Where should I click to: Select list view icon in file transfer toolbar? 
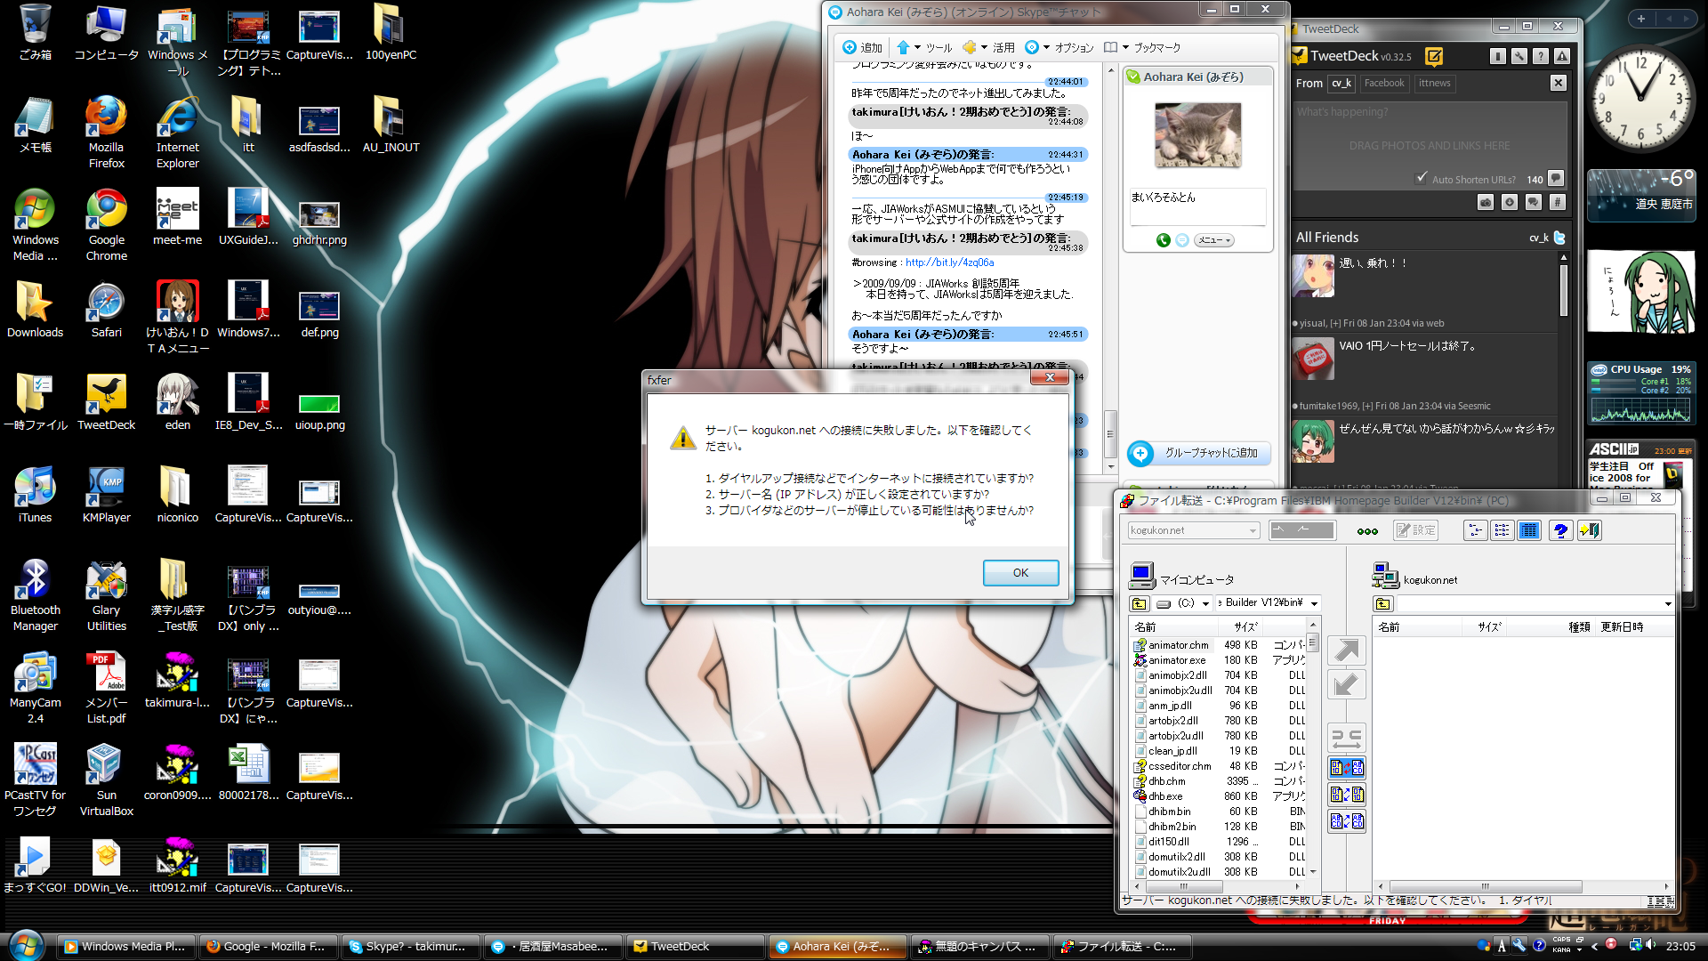(1502, 530)
